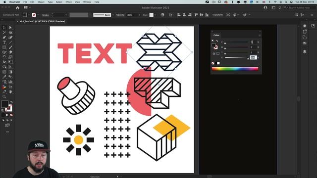Viewport: 317px width, 178px height.
Task: Select the Curvature tool
Action: pos(10,38)
